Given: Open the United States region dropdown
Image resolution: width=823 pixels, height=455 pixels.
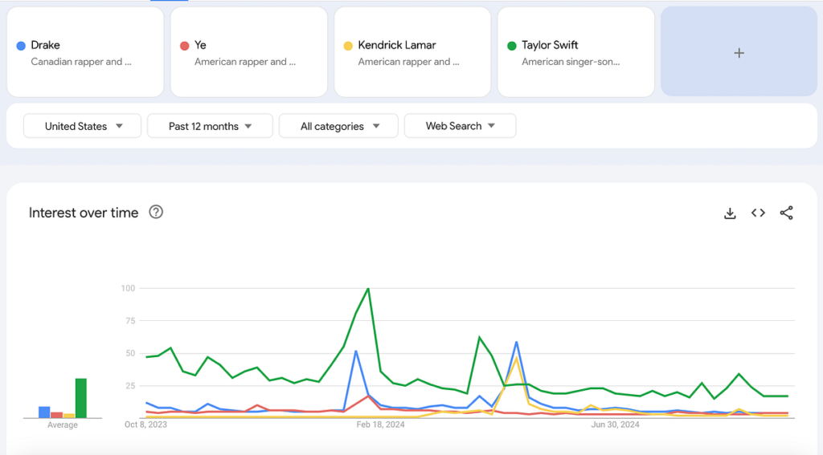Looking at the screenshot, I should coord(82,126).
